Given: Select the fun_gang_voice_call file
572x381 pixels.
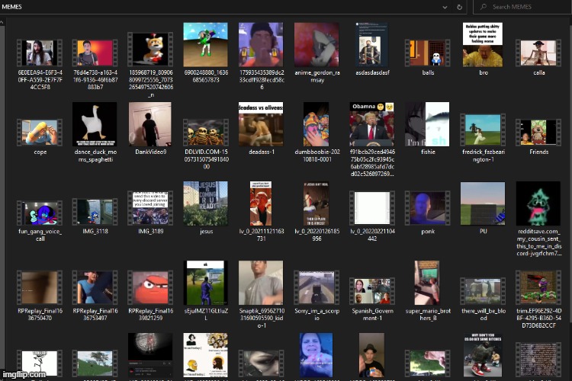Looking at the screenshot, I should pos(38,203).
